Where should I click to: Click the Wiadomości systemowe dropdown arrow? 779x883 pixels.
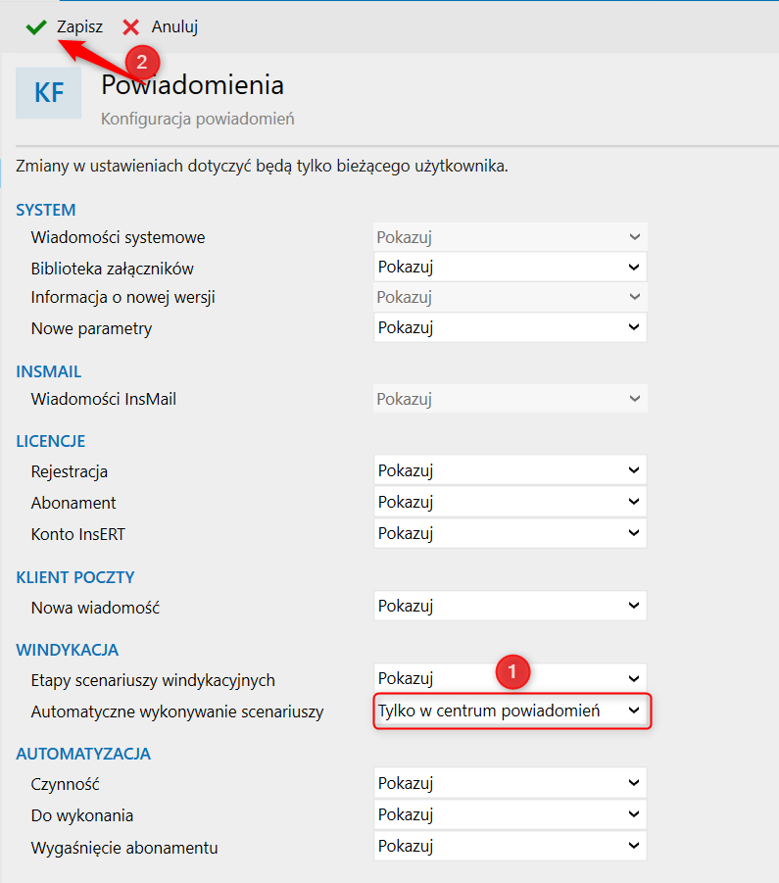[634, 237]
